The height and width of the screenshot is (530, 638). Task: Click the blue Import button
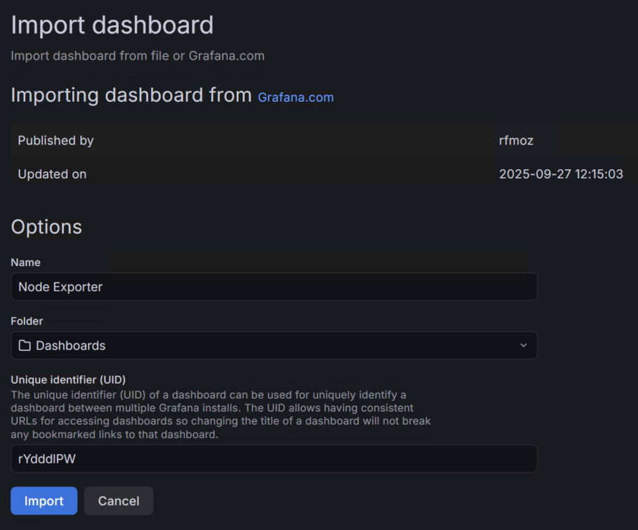tap(44, 501)
